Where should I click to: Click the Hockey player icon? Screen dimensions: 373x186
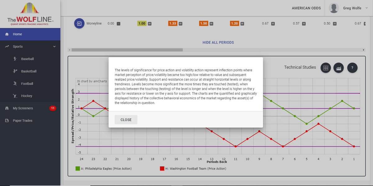point(15,96)
